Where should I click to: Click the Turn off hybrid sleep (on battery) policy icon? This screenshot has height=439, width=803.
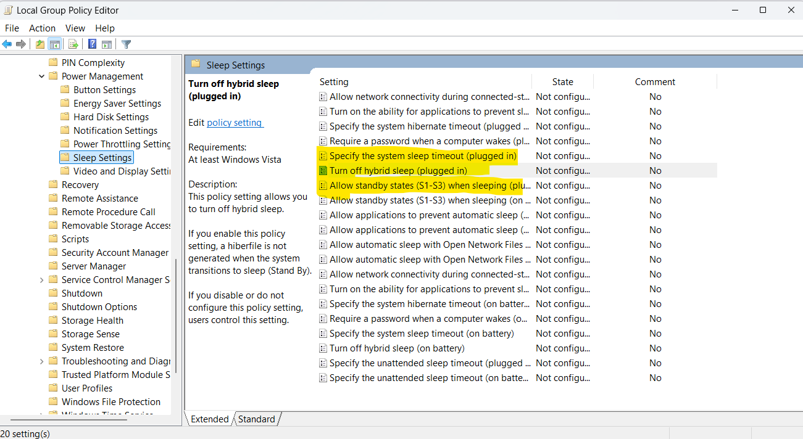click(323, 348)
